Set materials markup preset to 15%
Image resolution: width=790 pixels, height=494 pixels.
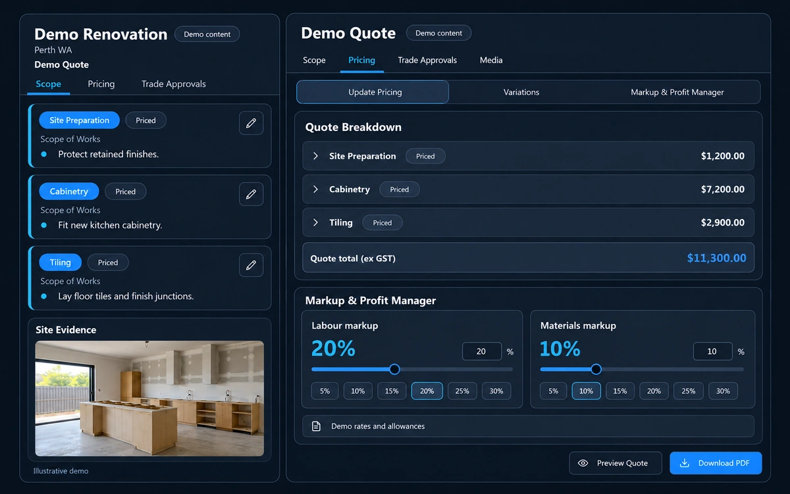point(620,391)
